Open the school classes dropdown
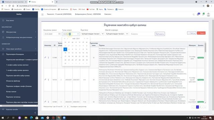Image resolution: width=214 pixels, height=120 pixels. 117,34
